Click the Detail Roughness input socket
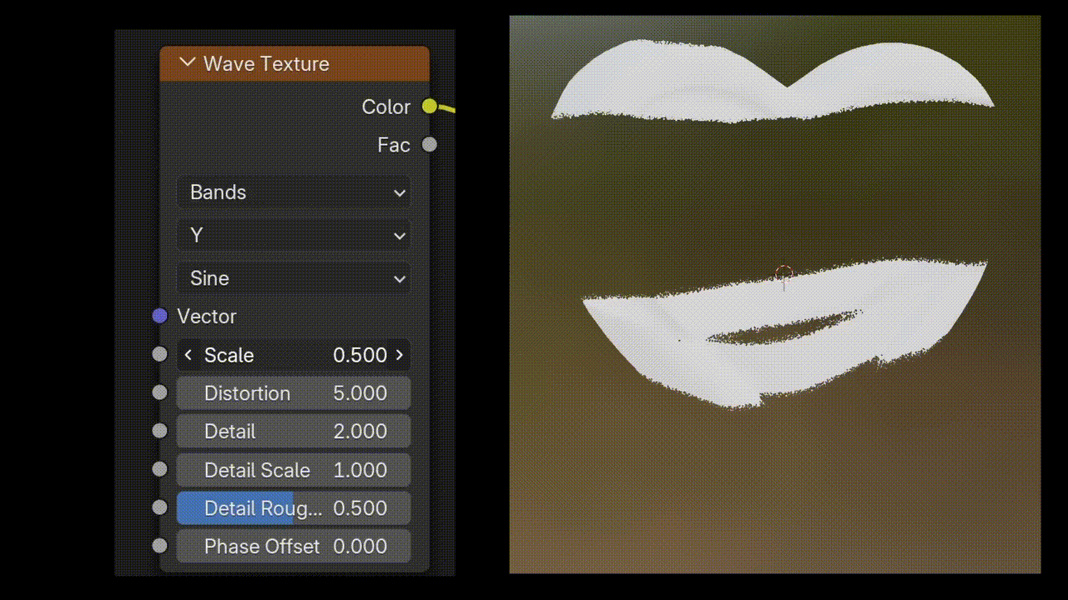 [x=160, y=507]
